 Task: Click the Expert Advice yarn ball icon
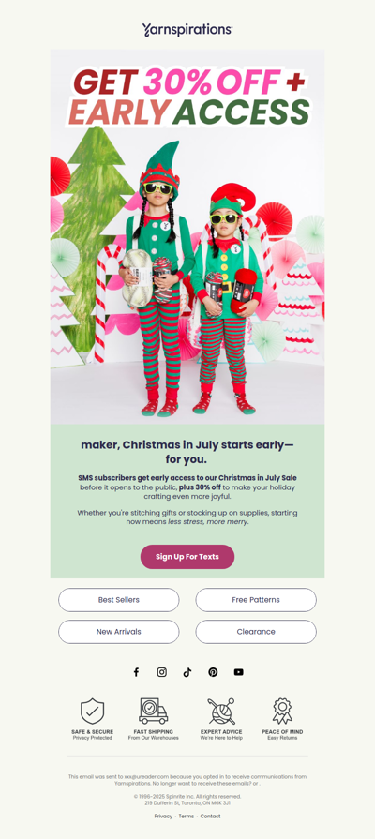click(221, 712)
